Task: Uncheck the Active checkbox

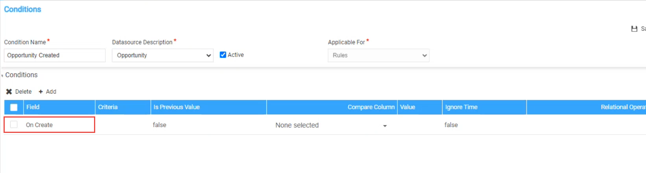Action: point(223,55)
